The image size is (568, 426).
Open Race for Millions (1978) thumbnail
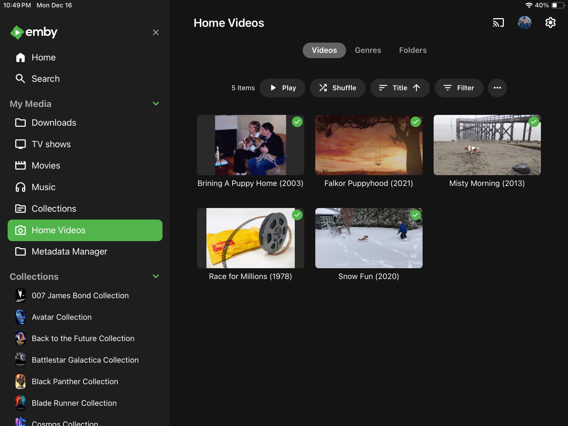coord(250,238)
